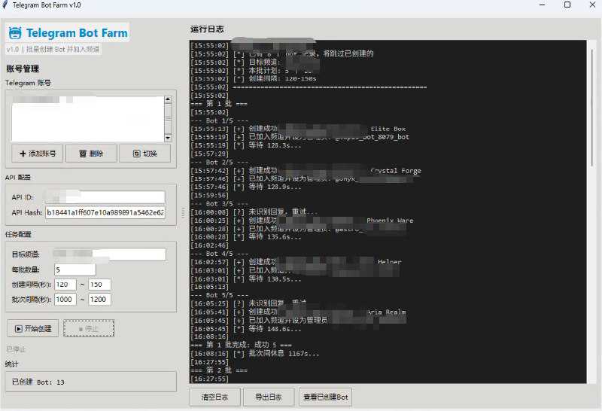This screenshot has height=411, width=602.
Task: Click the account list scroll down arrow
Action: tap(168, 138)
